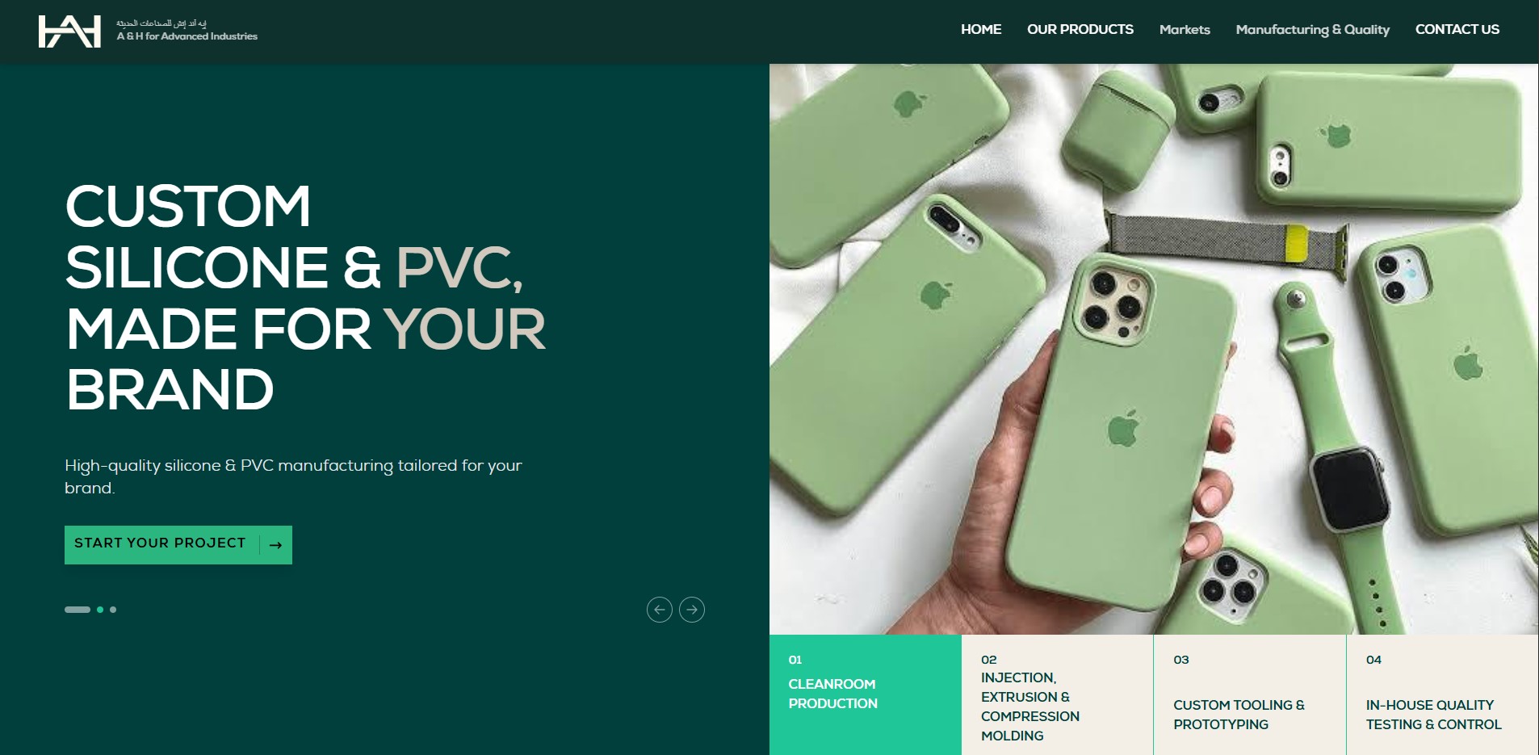The image size is (1539, 755).
Task: Click arrow icon on Start Your Project button
Action: pyautogui.click(x=275, y=545)
